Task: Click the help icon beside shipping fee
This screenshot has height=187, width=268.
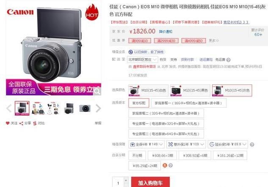Action: 228,60
